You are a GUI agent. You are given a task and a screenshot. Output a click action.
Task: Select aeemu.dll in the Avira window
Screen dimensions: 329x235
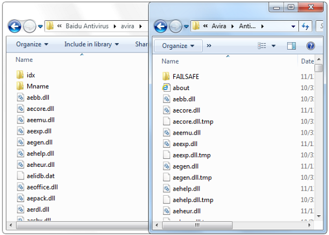(181, 133)
